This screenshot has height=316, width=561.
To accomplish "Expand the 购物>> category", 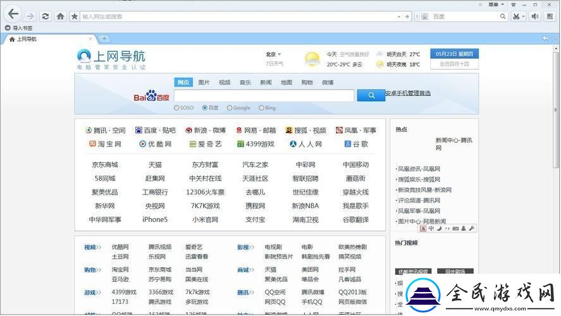I will pyautogui.click(x=93, y=269).
